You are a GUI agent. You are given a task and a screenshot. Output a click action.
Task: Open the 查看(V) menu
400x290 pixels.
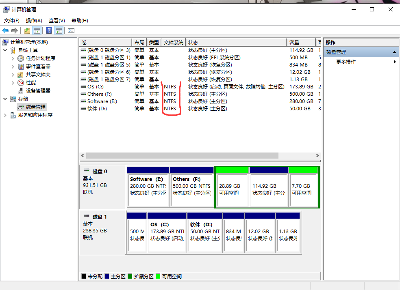[57, 21]
